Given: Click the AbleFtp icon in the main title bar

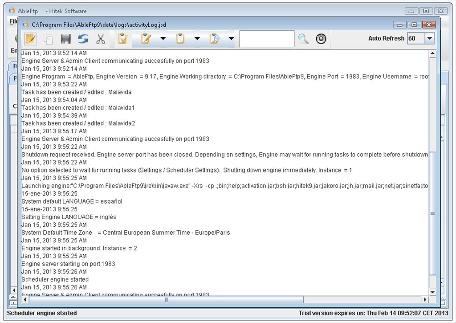Looking at the screenshot, I should pos(12,11).
